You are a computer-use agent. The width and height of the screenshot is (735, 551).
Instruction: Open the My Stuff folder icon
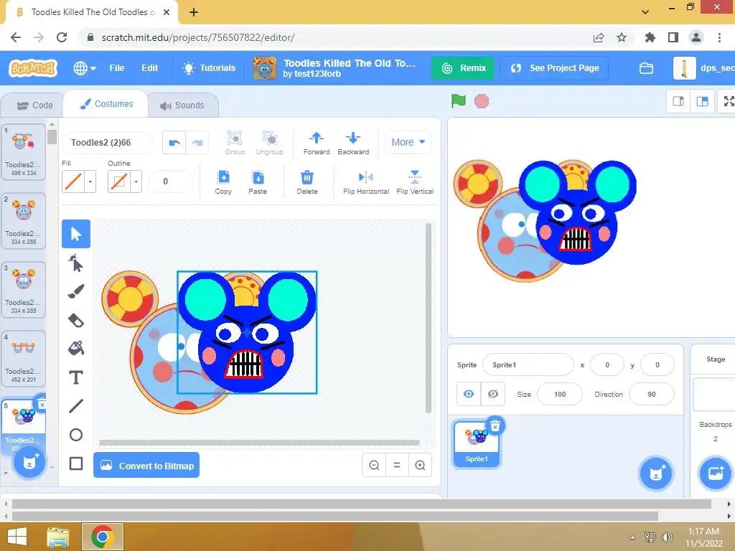pyautogui.click(x=646, y=68)
